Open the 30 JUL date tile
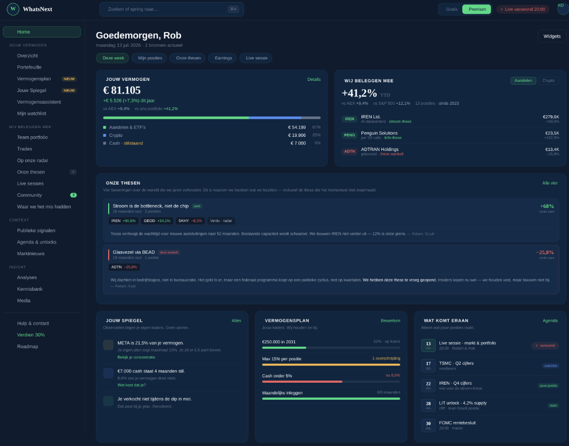 click(x=428, y=426)
